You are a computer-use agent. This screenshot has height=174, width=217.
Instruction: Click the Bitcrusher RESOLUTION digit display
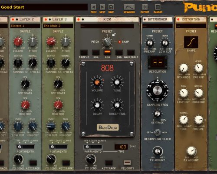click(x=158, y=62)
